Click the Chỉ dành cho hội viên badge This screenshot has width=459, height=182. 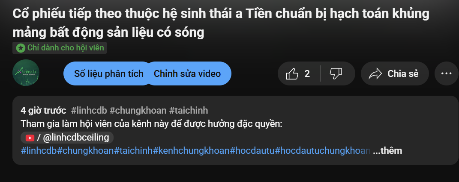pyautogui.click(x=60, y=48)
